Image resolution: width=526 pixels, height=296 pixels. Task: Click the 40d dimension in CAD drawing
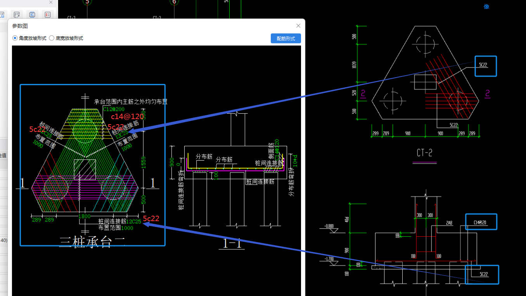(347, 219)
